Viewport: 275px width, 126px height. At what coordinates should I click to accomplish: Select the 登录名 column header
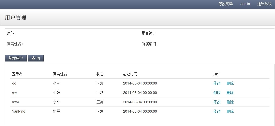tap(17, 74)
